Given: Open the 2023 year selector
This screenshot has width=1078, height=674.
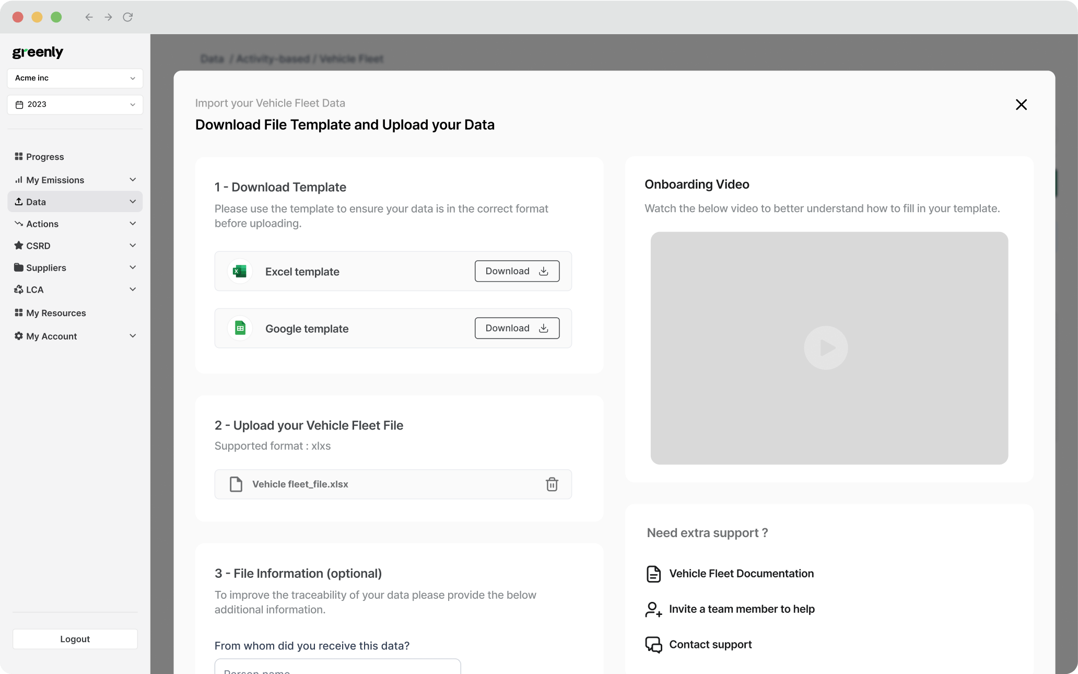Looking at the screenshot, I should (x=75, y=104).
